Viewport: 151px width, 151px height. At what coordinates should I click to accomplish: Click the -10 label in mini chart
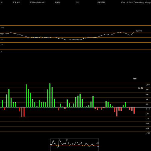(98, 147)
